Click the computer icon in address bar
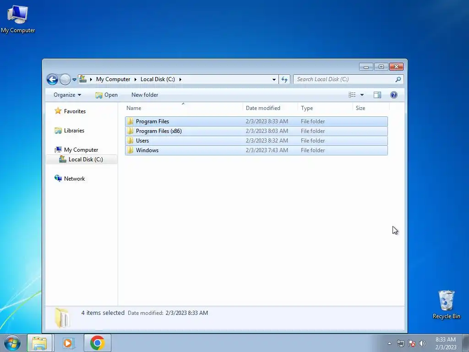This screenshot has height=352, width=469. coord(83,79)
